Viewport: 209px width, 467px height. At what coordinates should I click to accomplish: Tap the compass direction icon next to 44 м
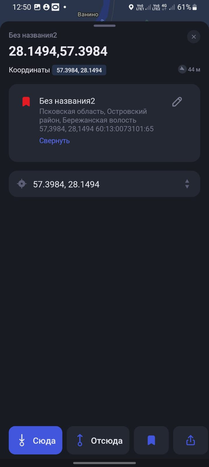[182, 69]
